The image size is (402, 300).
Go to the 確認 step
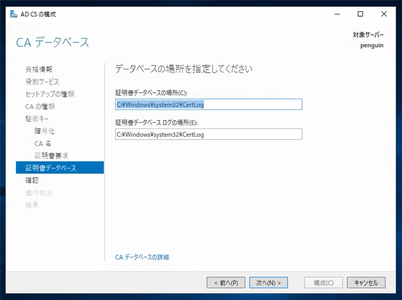tap(32, 180)
